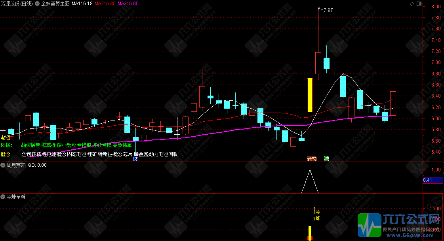This screenshot has width=444, height=241.
Task: Click the 7.97 high price label
Action: [x=328, y=10]
